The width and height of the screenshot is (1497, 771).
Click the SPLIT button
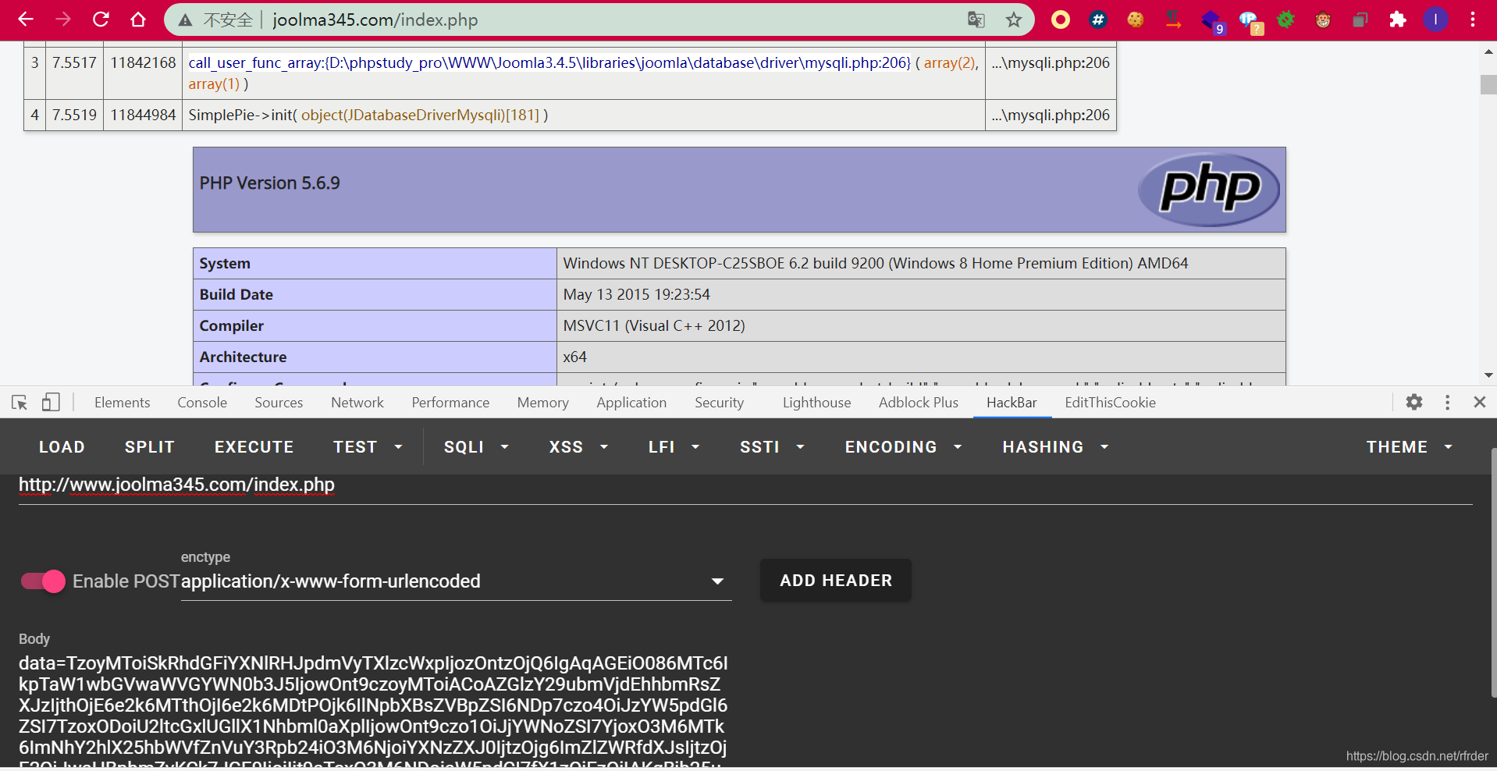[149, 447]
